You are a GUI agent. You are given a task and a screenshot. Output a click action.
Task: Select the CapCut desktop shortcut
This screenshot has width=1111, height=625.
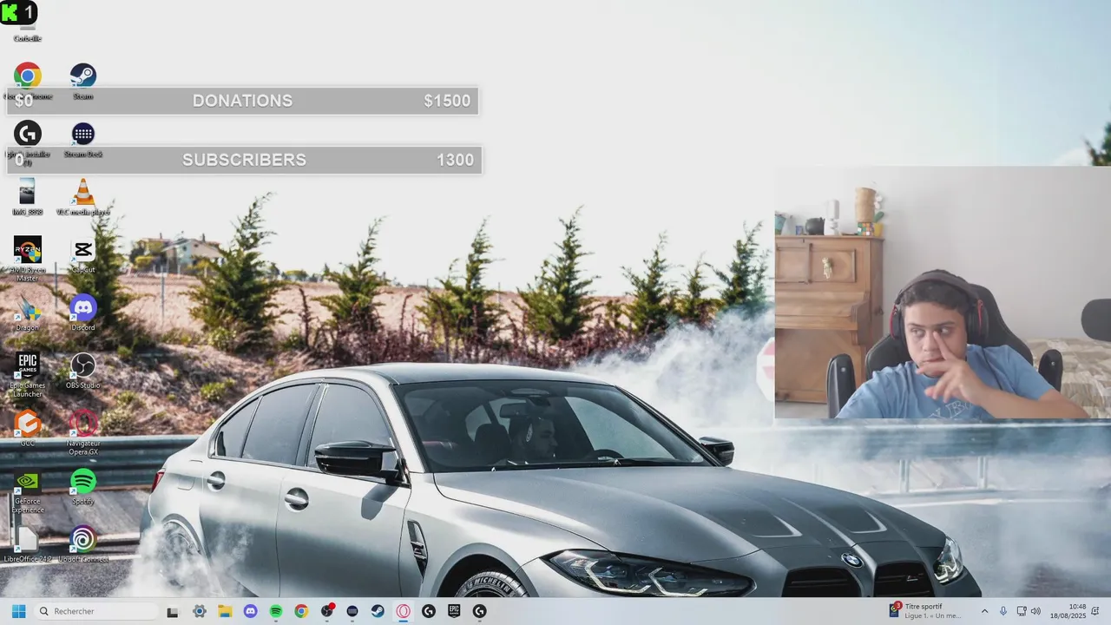tap(82, 250)
